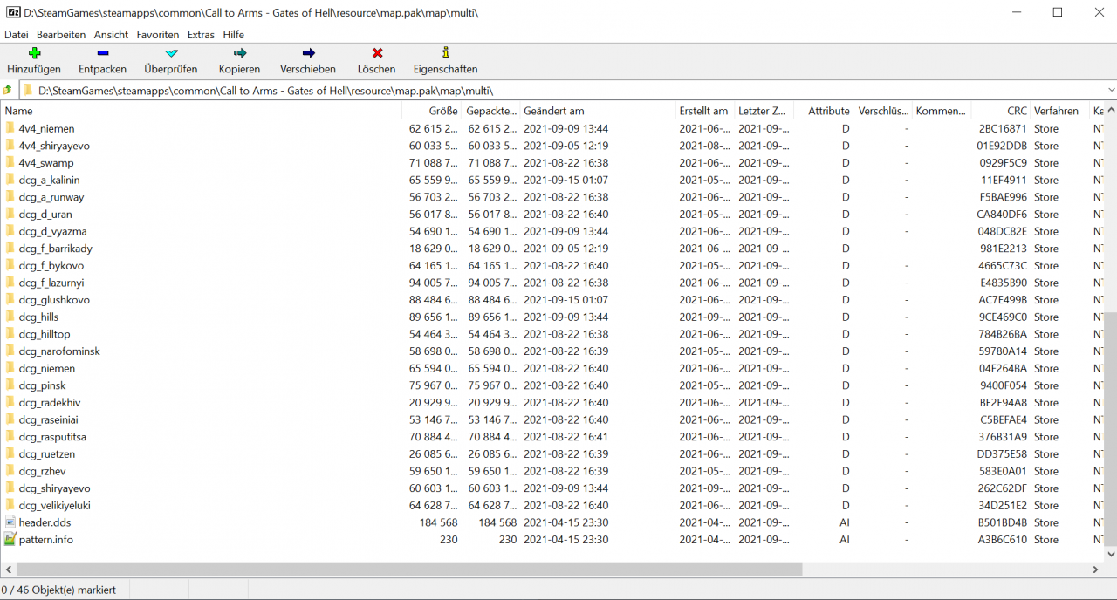Click the Kopieren (copy) toolbar icon

(x=239, y=54)
